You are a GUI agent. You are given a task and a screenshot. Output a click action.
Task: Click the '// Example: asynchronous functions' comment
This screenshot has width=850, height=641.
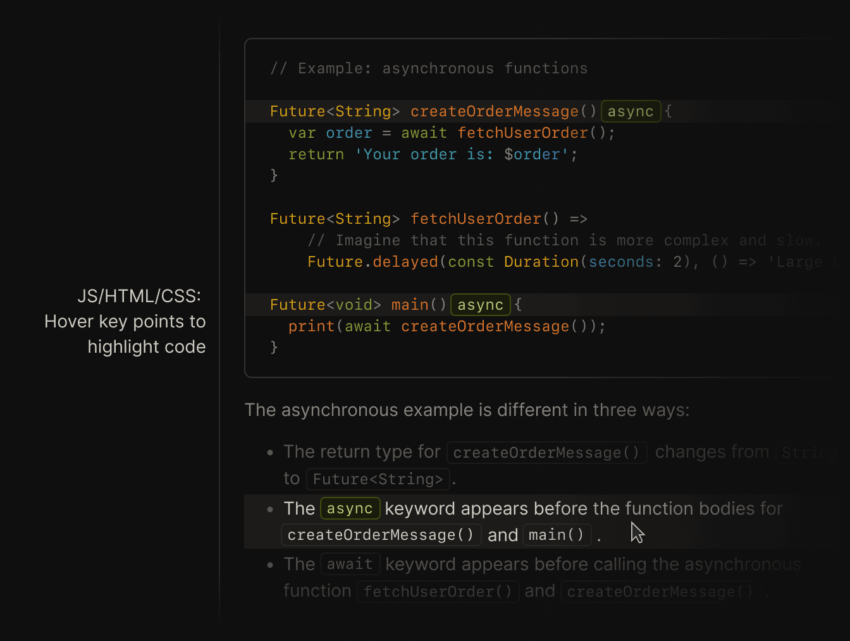tap(428, 68)
